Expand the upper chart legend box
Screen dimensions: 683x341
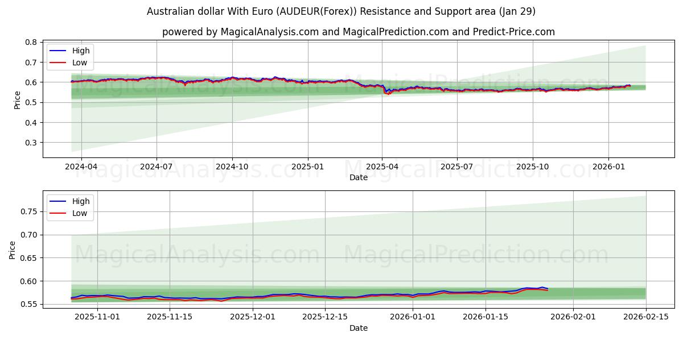[71, 57]
